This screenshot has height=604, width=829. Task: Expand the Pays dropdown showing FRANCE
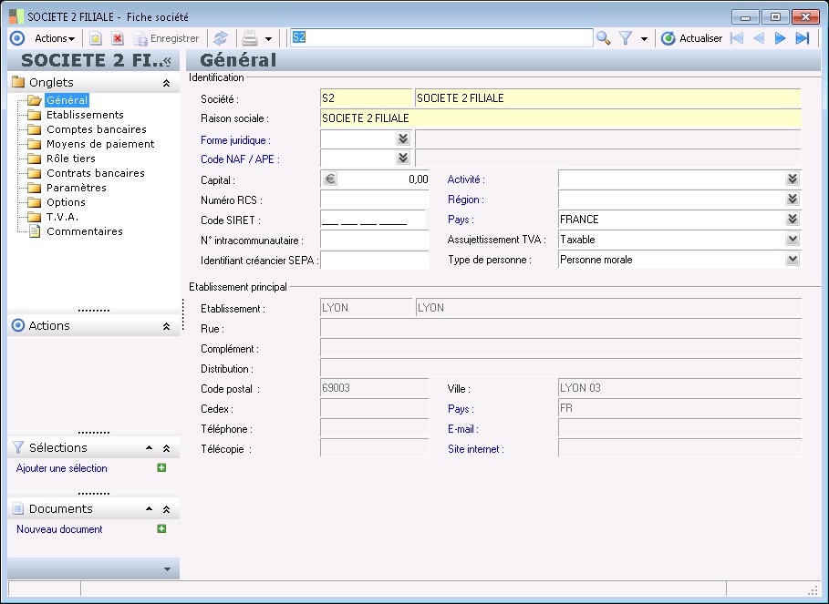point(793,220)
